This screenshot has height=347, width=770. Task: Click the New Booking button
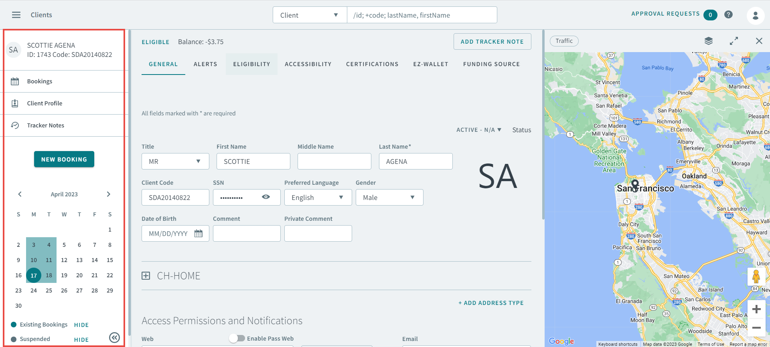point(64,159)
